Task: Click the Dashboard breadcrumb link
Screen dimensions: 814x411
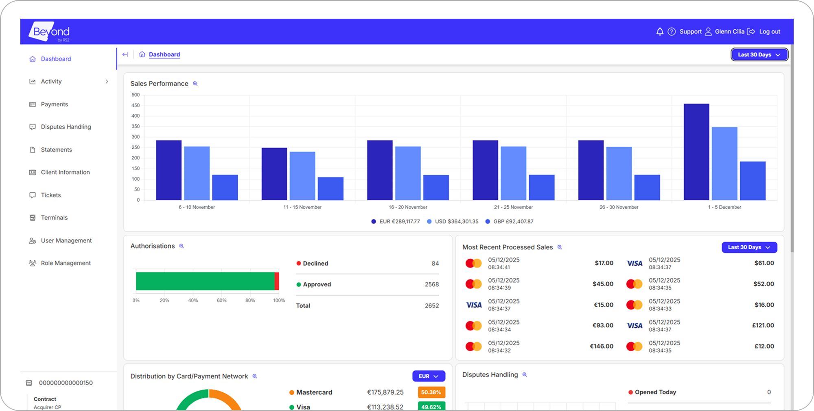Action: [164, 54]
